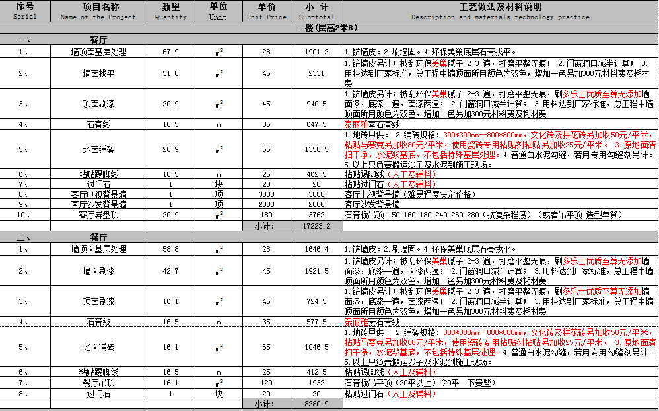The height and width of the screenshot is (411, 659).
Task: Select the 客厅沙发背景墙 description cell
Action: coord(500,204)
